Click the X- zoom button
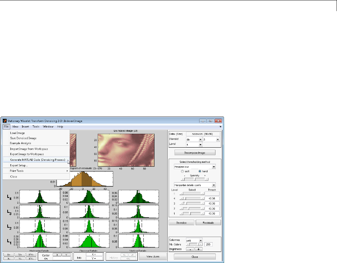 [9, 259]
